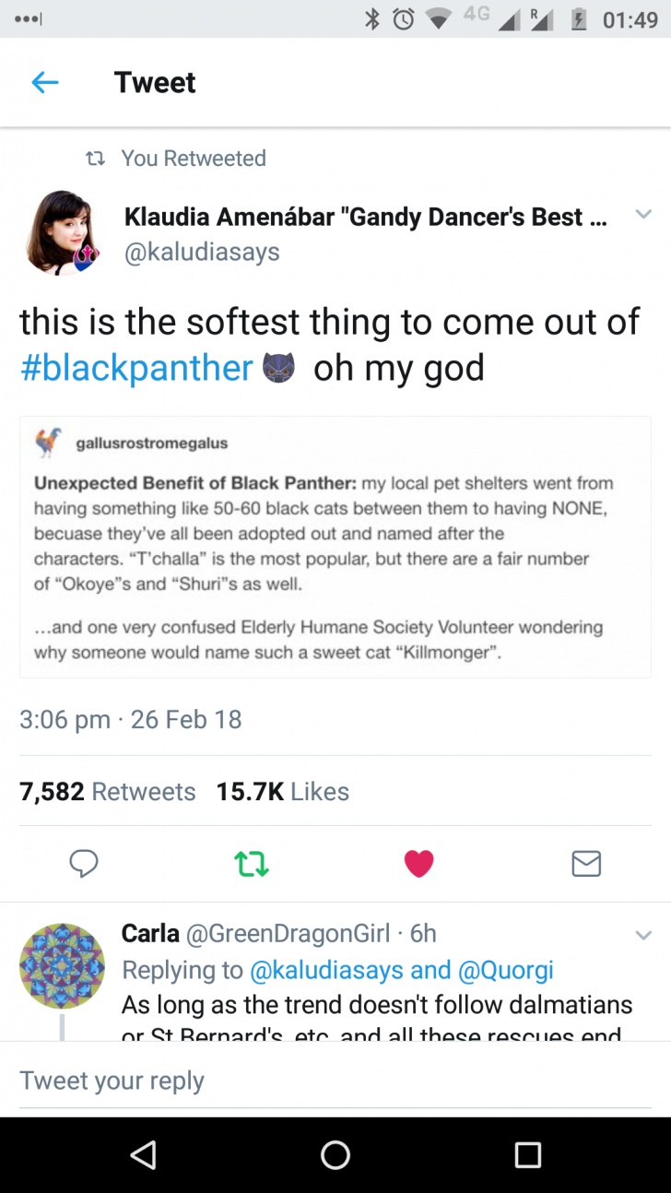671x1193 pixels.
Task: View the 7,582 Retweets list
Action: click(x=108, y=791)
